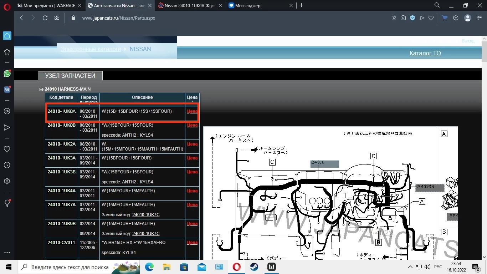Add page to bookmarks with heart icon
The height and width of the screenshot is (274, 487).
pyautogui.click(x=431, y=18)
